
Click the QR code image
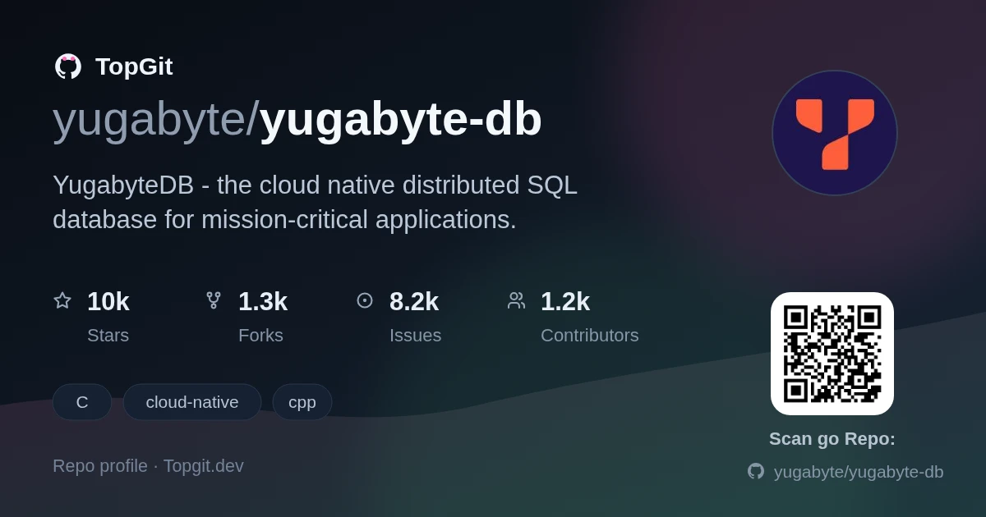pyautogui.click(x=832, y=354)
